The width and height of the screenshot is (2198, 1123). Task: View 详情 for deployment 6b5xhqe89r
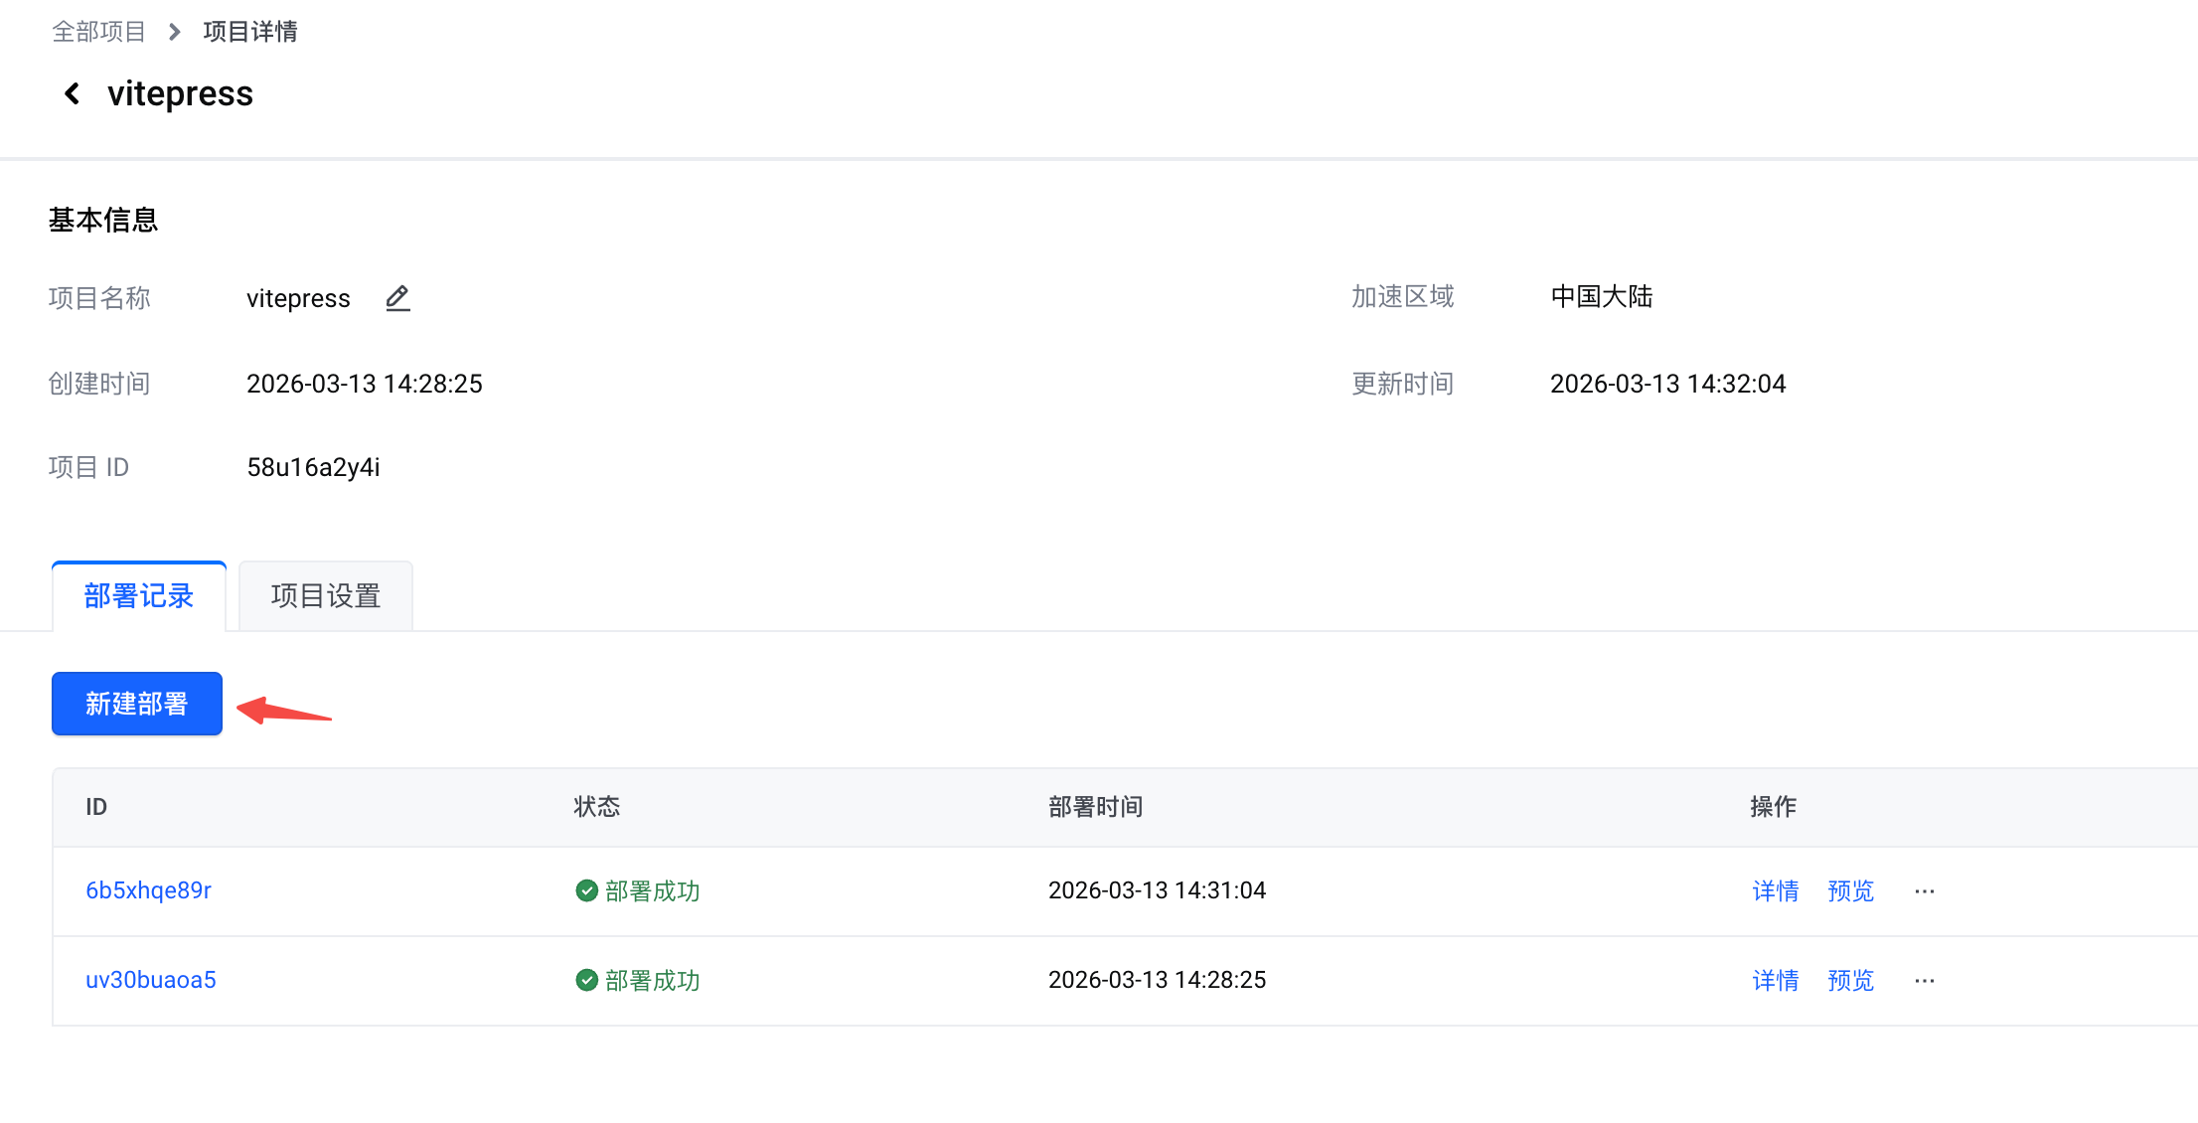[x=1775, y=891]
